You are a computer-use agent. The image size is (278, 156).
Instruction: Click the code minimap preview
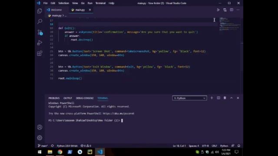click(x=230, y=24)
